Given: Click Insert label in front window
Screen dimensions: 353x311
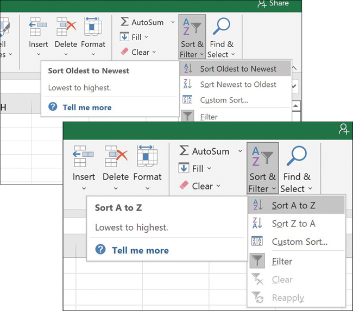Looking at the screenshot, I should 84,176.
